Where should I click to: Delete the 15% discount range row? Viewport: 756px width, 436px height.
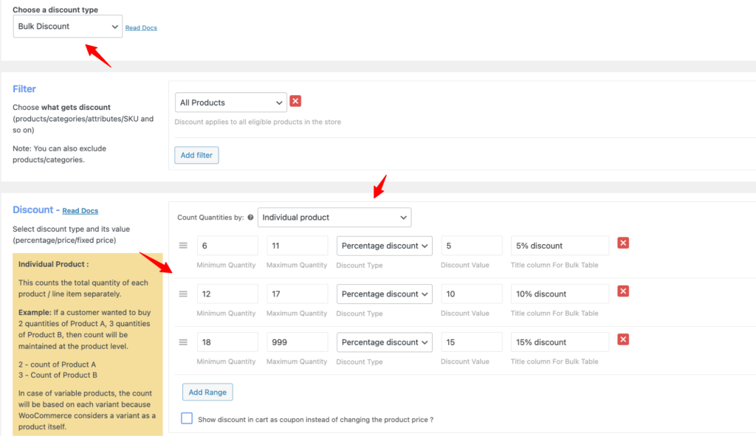tap(623, 339)
